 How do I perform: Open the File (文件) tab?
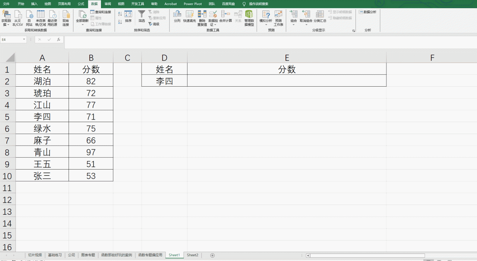pos(6,4)
